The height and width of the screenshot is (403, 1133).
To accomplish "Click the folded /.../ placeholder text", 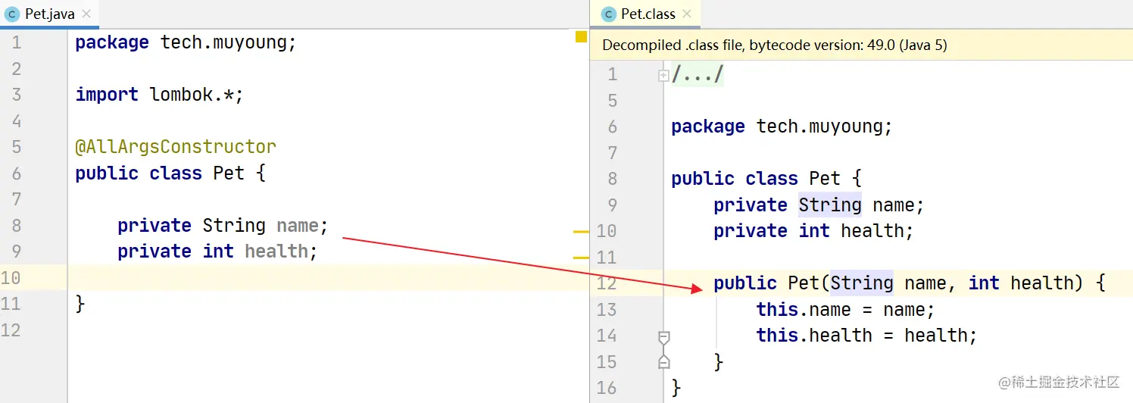I will coord(698,75).
